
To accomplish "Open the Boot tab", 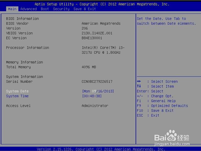I will click(45, 9).
